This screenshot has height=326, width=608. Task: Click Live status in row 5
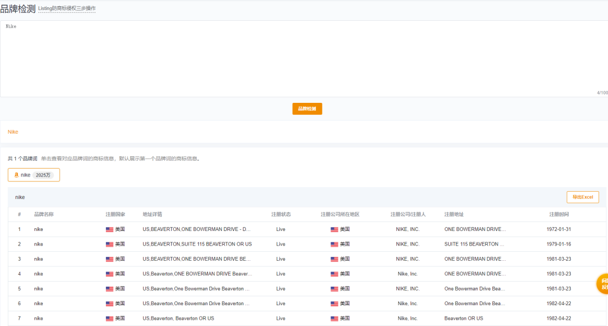coord(281,289)
